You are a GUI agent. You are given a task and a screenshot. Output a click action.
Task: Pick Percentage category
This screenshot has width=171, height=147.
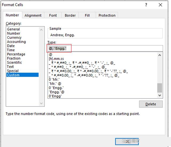click(x=22, y=54)
